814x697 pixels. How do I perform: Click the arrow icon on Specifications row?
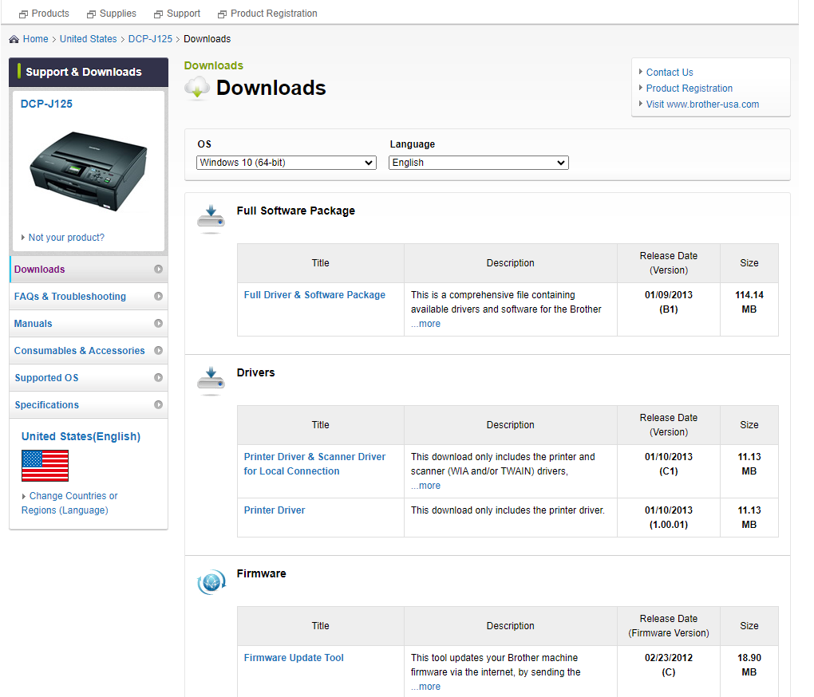click(158, 404)
